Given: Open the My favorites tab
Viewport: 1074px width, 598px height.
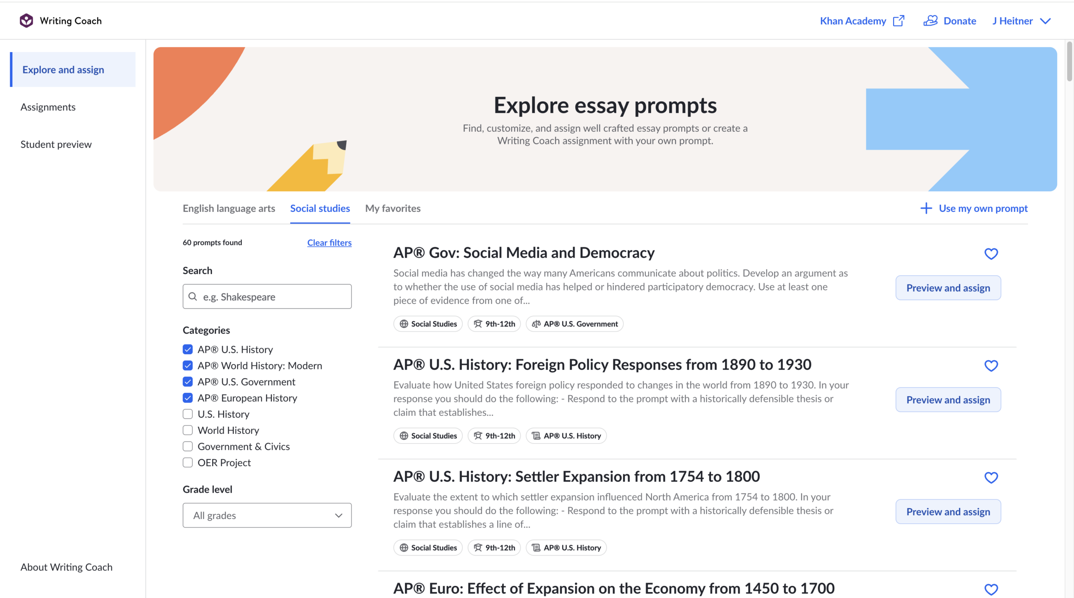Looking at the screenshot, I should (x=393, y=208).
